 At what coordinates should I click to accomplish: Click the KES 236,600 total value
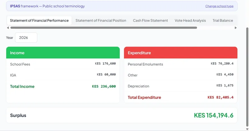pos(104,87)
